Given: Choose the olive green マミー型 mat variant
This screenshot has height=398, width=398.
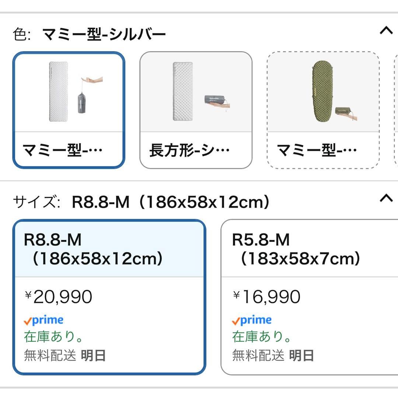Looking at the screenshot, I should (x=322, y=109).
